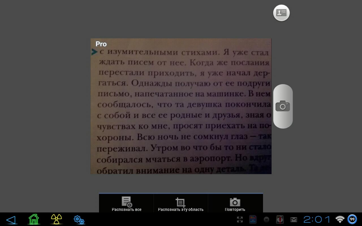
Task: Tap the camera shutter button
Action: 283,106
